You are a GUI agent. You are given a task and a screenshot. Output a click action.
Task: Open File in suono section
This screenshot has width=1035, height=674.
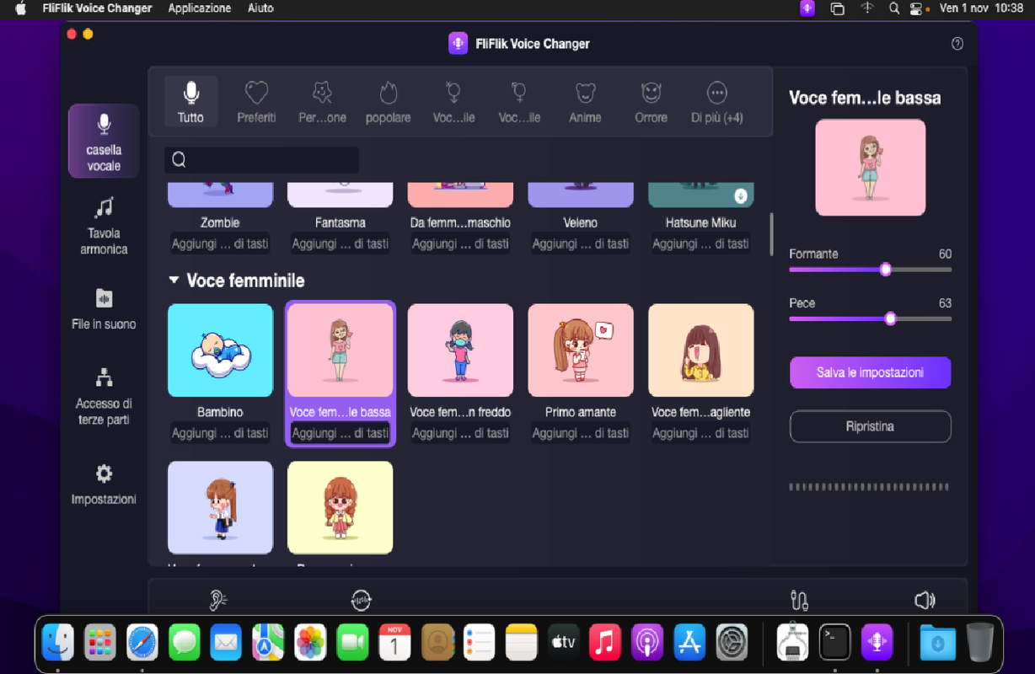[x=104, y=308]
